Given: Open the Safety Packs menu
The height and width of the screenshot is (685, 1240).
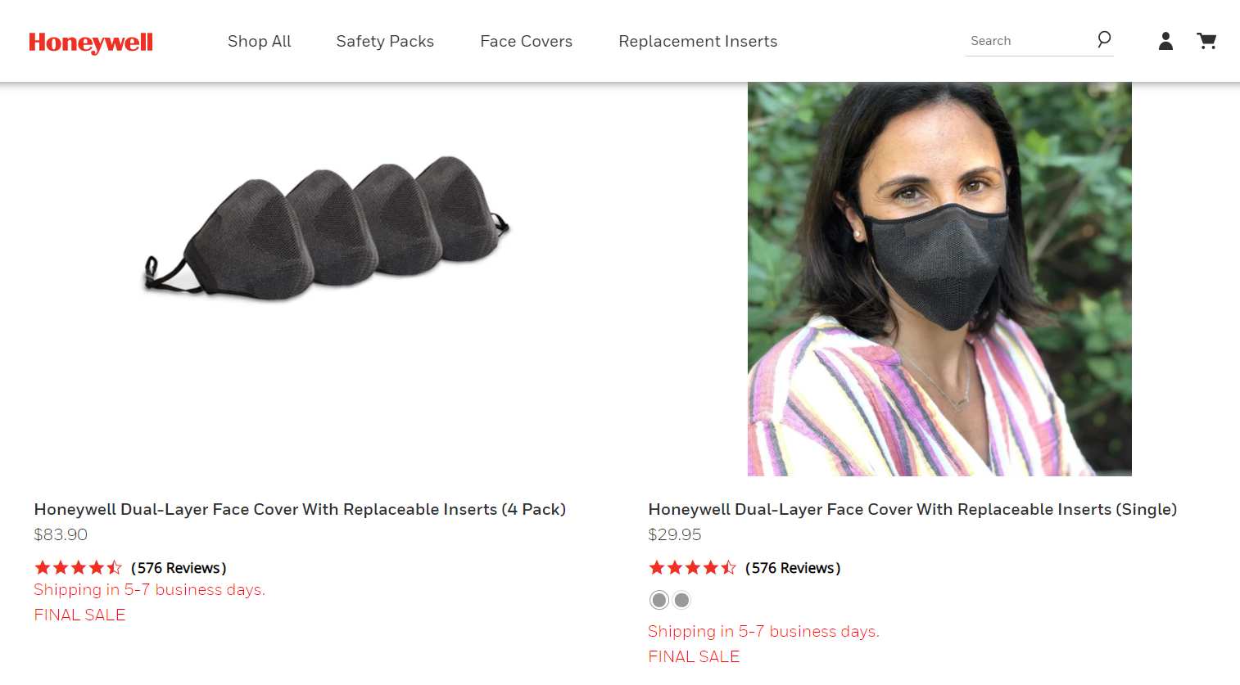Looking at the screenshot, I should click(385, 41).
